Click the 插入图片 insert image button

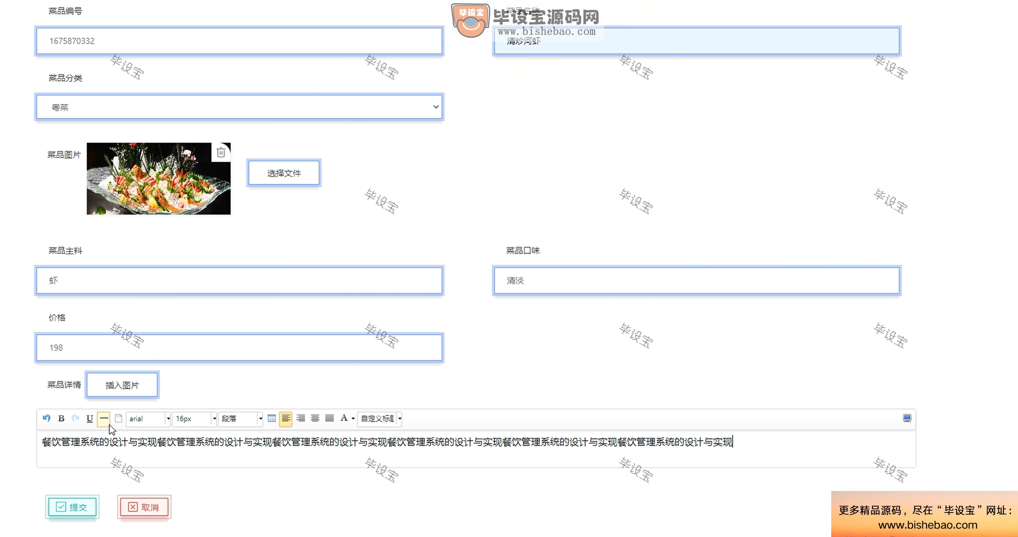coord(122,385)
